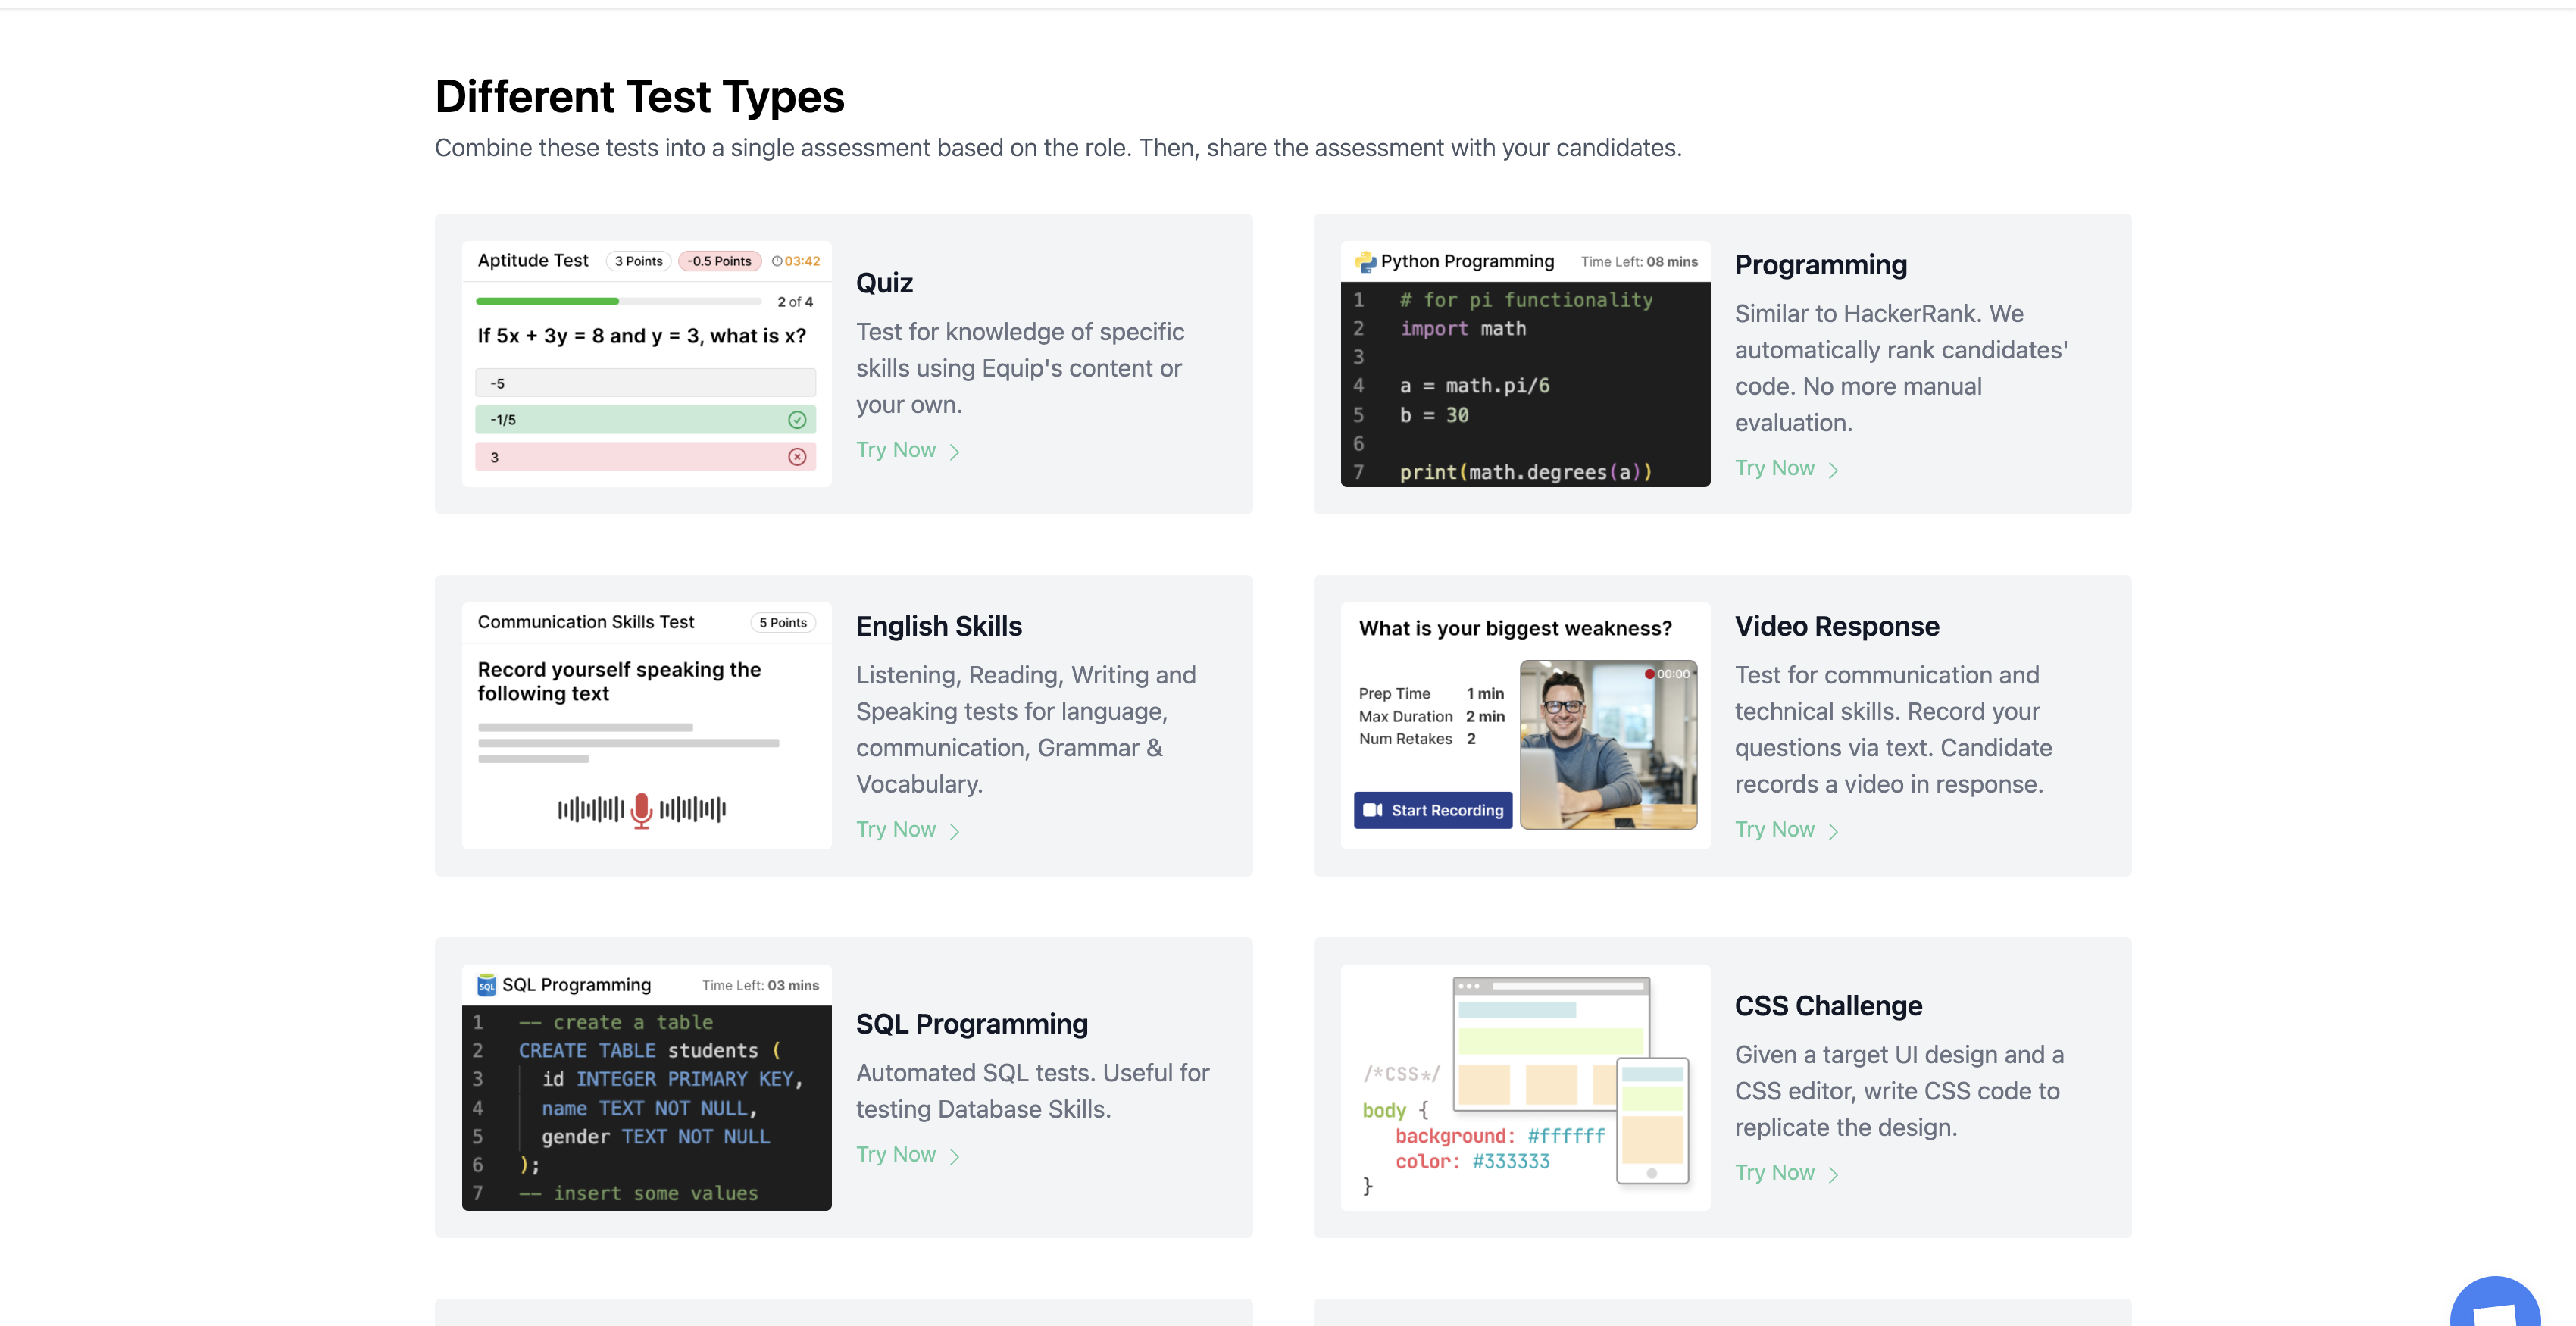Click Try Now link under SQL Programming
The image size is (2576, 1326).
907,1154
